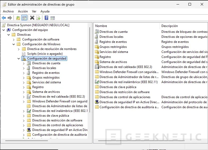Click tree icon for Directivas de cuenta
This screenshot has width=208, height=150.
(x=29, y=63)
